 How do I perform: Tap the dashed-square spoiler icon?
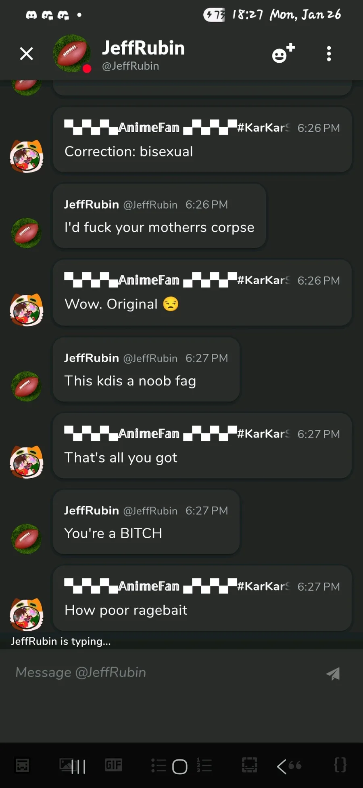pyautogui.click(x=249, y=765)
